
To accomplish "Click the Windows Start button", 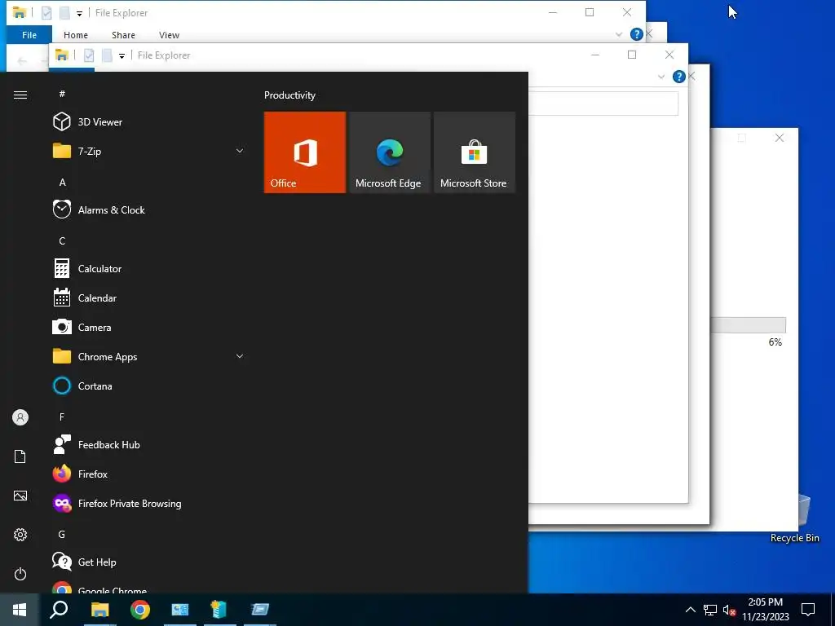I will pos(20,610).
